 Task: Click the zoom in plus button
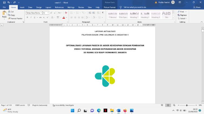[196, 105]
